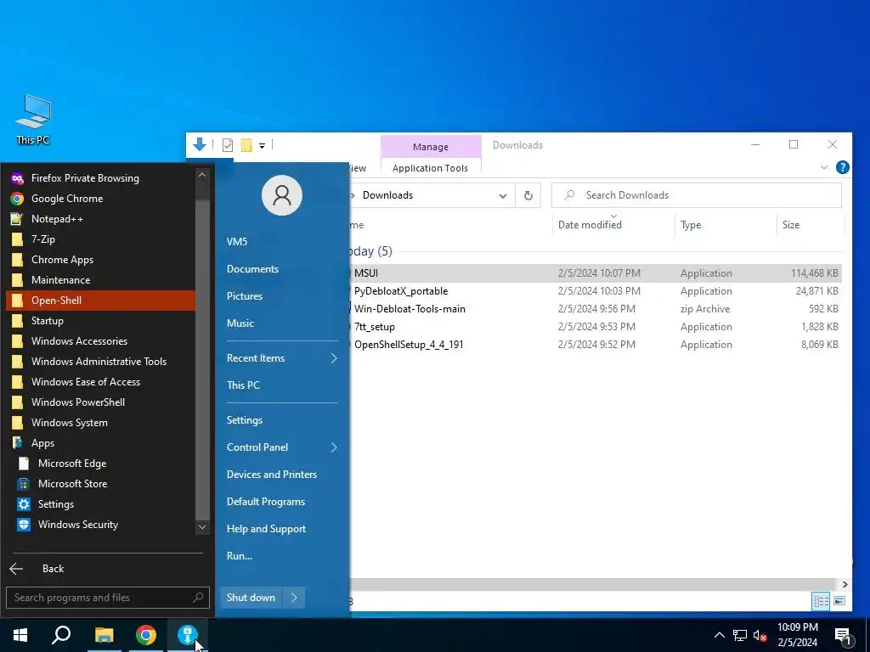Open Settings gear entry under Apps

click(100, 504)
